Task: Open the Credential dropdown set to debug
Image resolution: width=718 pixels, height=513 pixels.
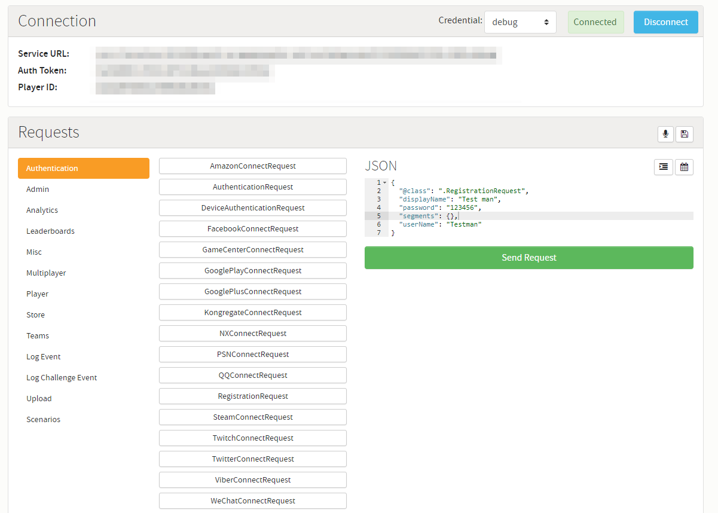Action: tap(520, 22)
